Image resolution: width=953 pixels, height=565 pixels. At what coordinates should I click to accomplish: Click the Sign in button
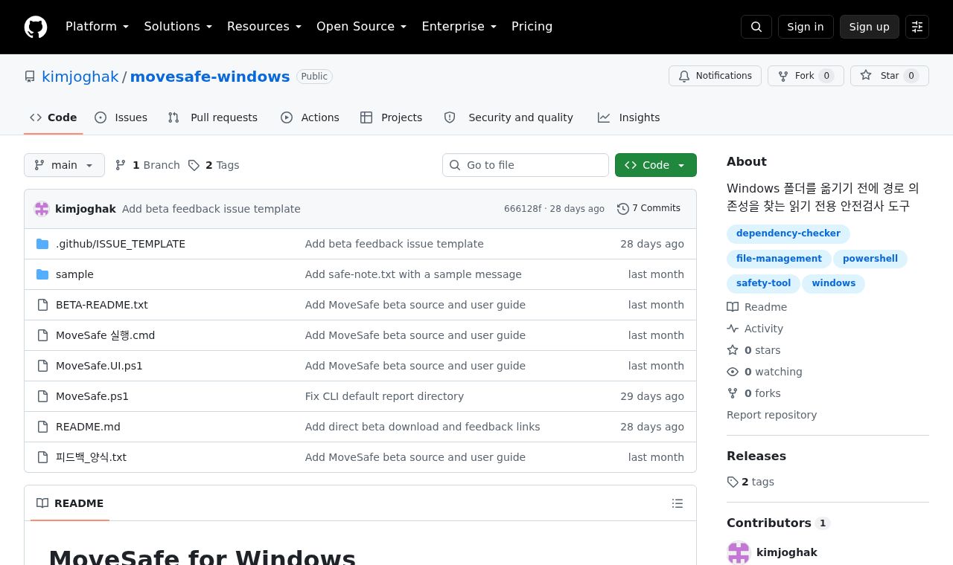(806, 27)
